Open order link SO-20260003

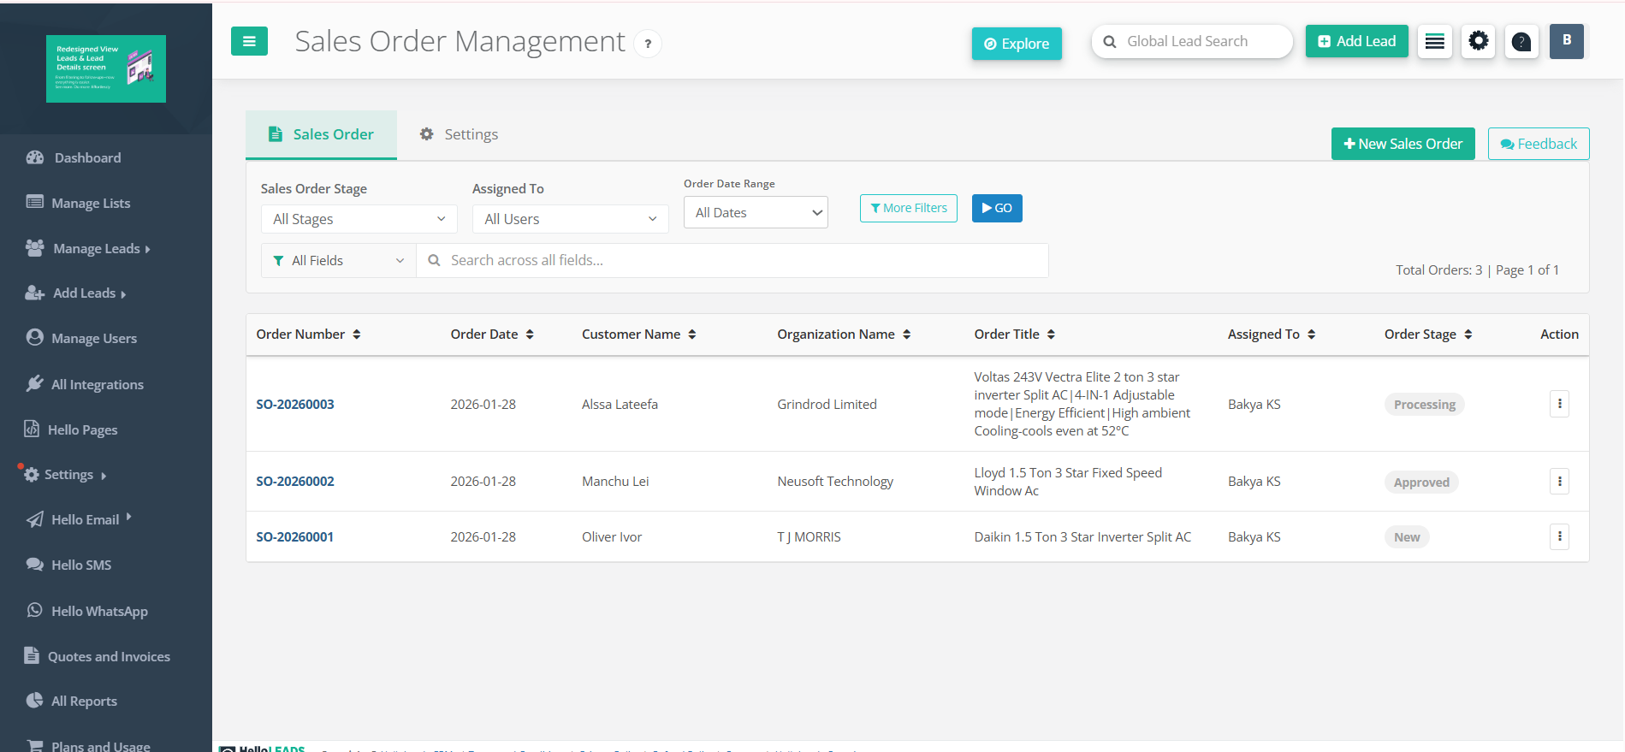pyautogui.click(x=295, y=405)
